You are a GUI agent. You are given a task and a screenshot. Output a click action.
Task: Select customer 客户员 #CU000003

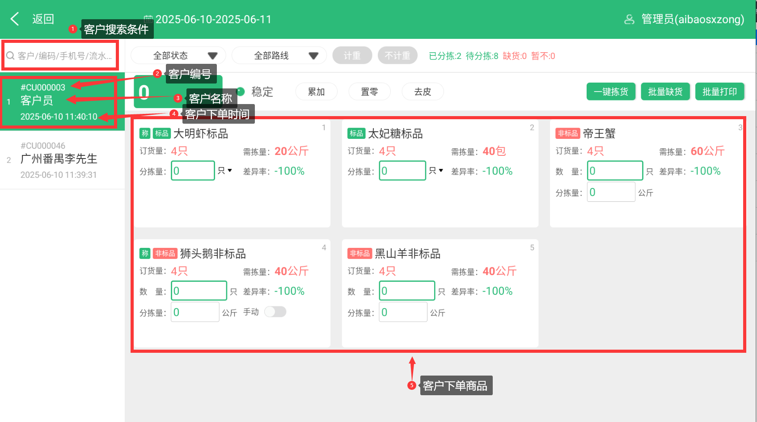[x=58, y=101]
